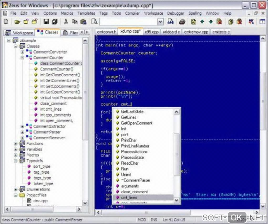Expand the Enumerations tree node
The image size is (268, 224).
tap(16, 189)
